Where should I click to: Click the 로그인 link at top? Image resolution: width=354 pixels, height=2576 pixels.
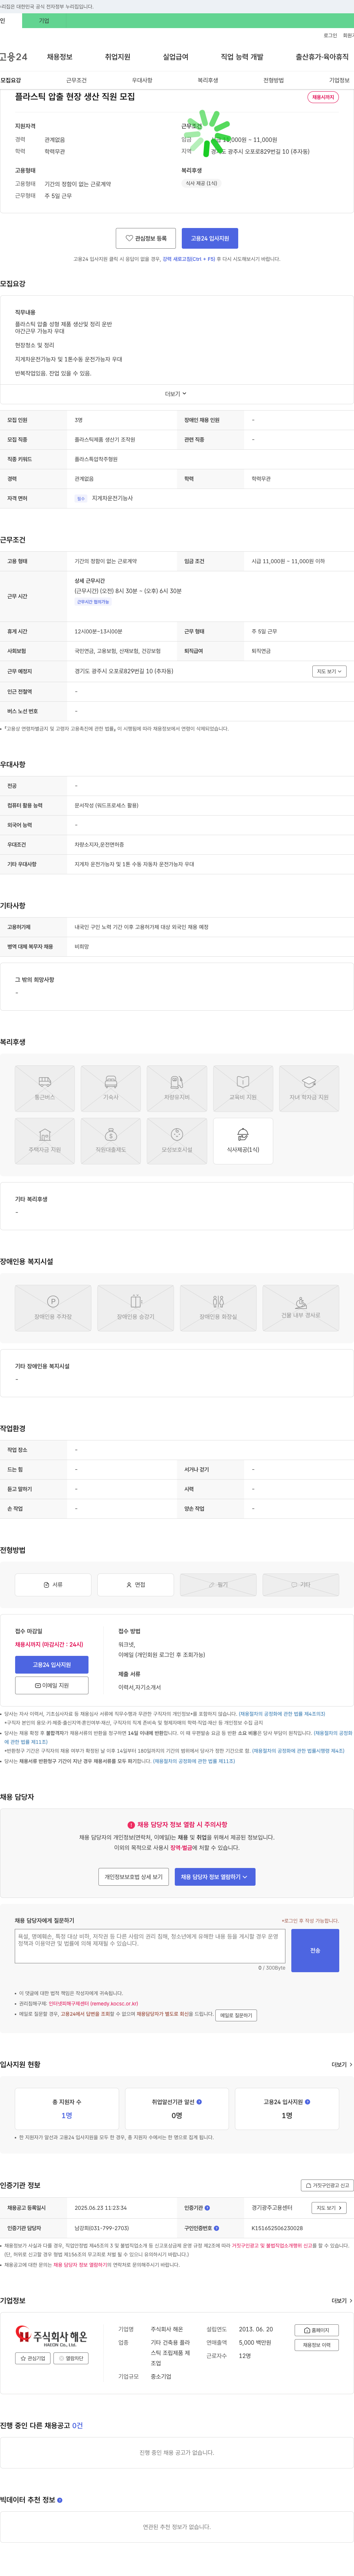pyautogui.click(x=330, y=35)
